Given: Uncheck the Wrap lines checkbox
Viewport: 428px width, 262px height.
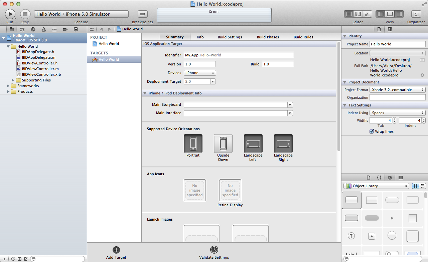Looking at the screenshot, I should [x=372, y=132].
